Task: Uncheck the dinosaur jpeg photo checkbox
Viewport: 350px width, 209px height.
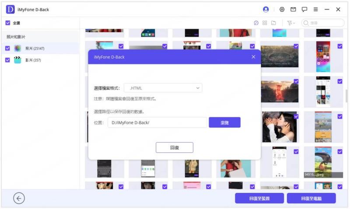Action: pos(340,151)
